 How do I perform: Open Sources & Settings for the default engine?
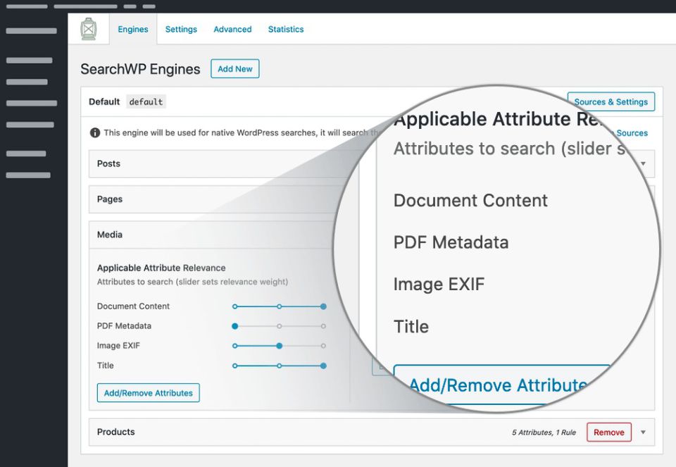611,101
